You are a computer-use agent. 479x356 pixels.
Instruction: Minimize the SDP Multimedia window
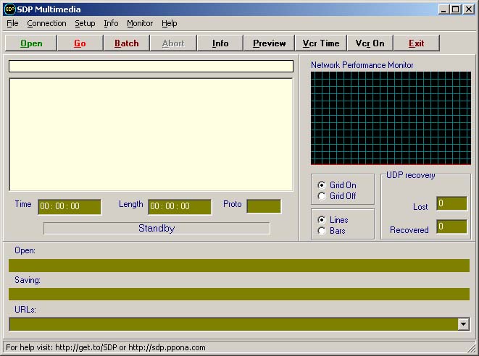click(x=444, y=9)
